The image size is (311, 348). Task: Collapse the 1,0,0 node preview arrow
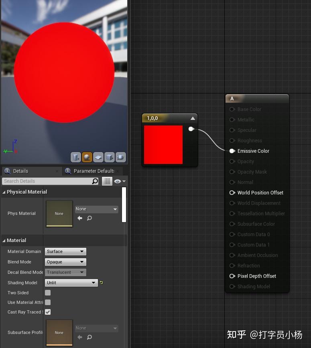coord(193,118)
